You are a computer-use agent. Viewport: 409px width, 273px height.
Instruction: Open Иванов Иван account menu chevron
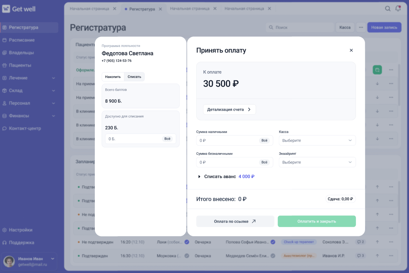53,259
